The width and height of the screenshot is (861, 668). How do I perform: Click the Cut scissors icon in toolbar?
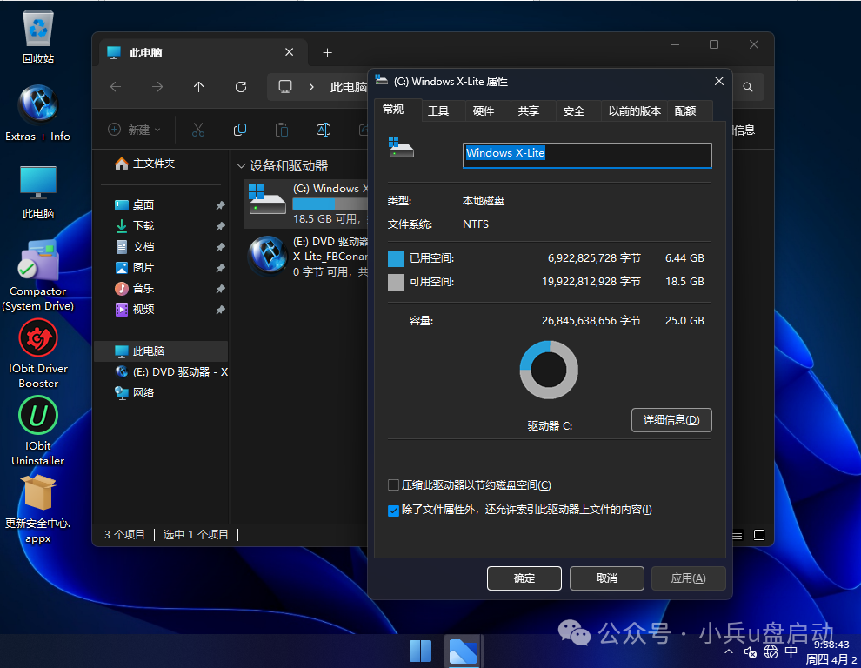point(198,130)
